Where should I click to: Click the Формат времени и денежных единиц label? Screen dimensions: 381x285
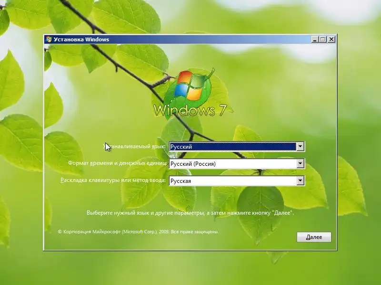117,163
